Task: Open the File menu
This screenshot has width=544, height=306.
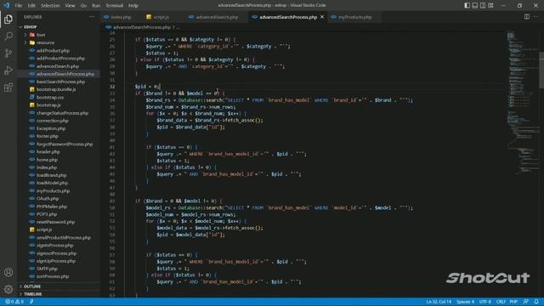Action: tap(19, 6)
